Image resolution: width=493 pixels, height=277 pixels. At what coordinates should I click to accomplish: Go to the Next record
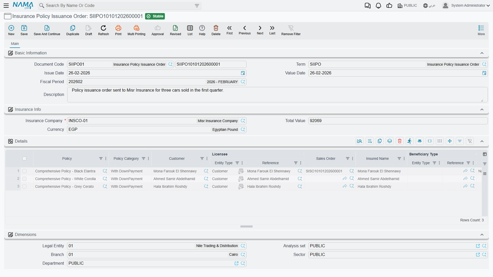point(260,30)
